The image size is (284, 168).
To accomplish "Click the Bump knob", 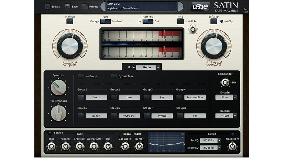I will tap(139, 146).
